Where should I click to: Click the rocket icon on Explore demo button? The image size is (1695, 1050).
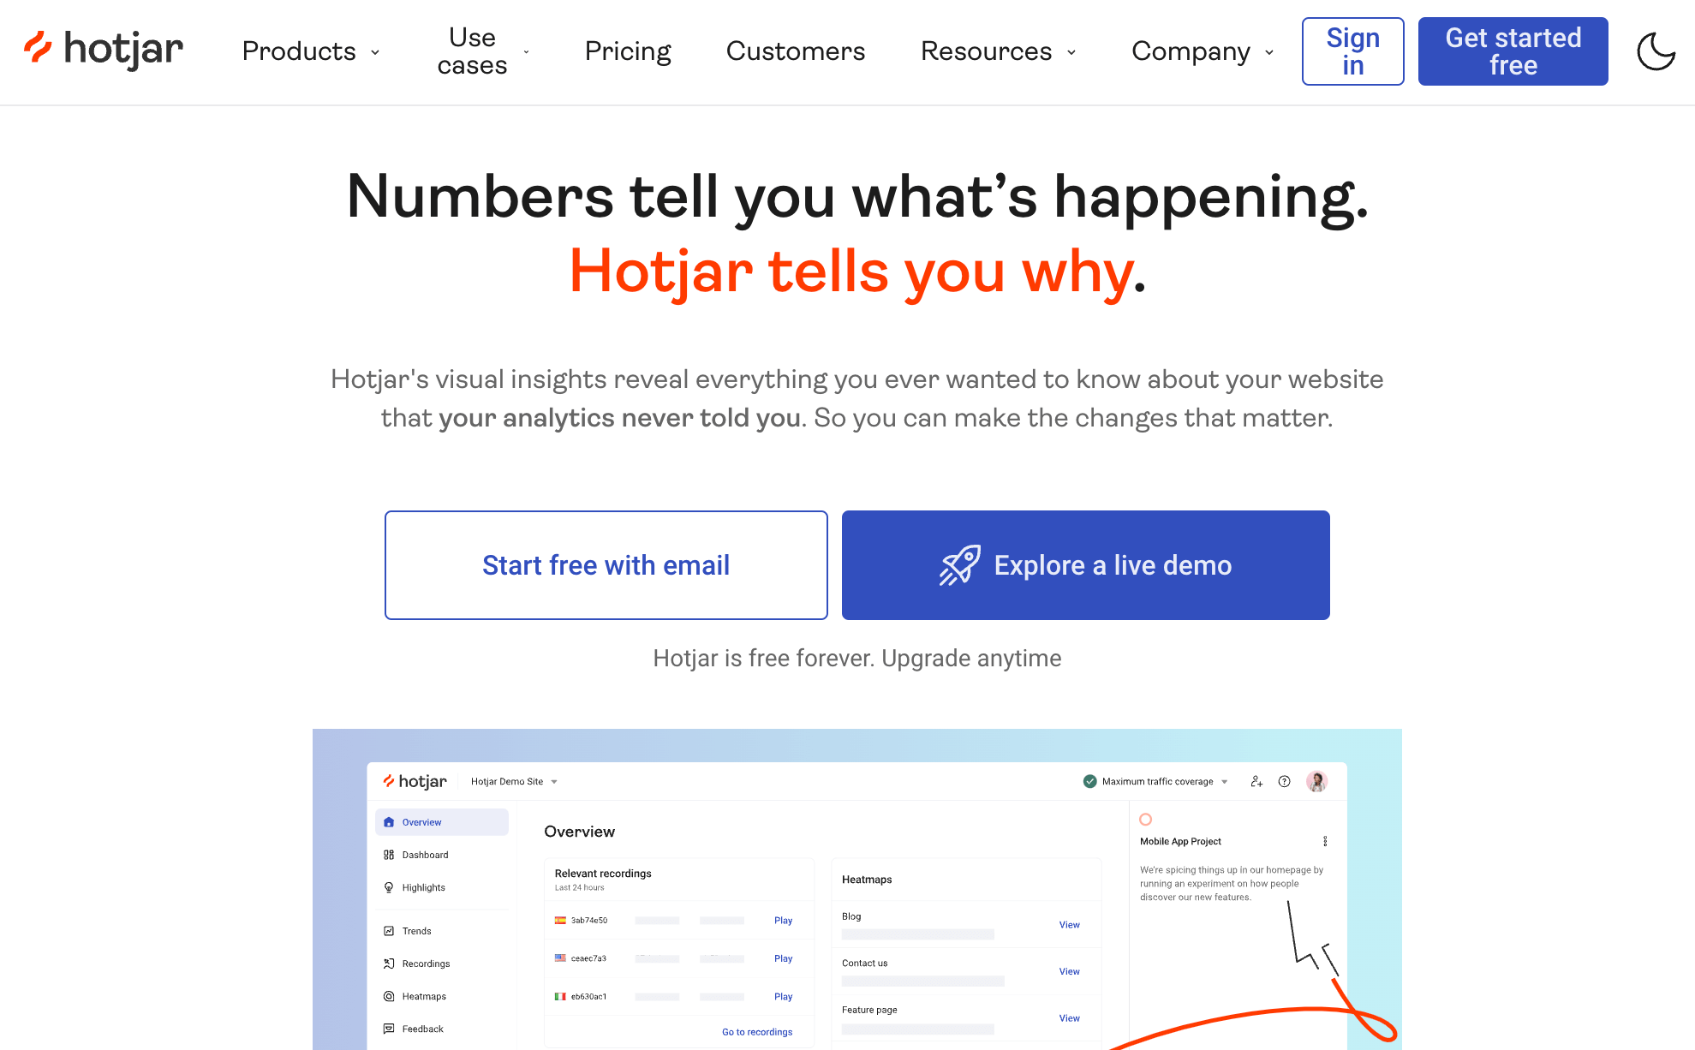click(x=957, y=564)
